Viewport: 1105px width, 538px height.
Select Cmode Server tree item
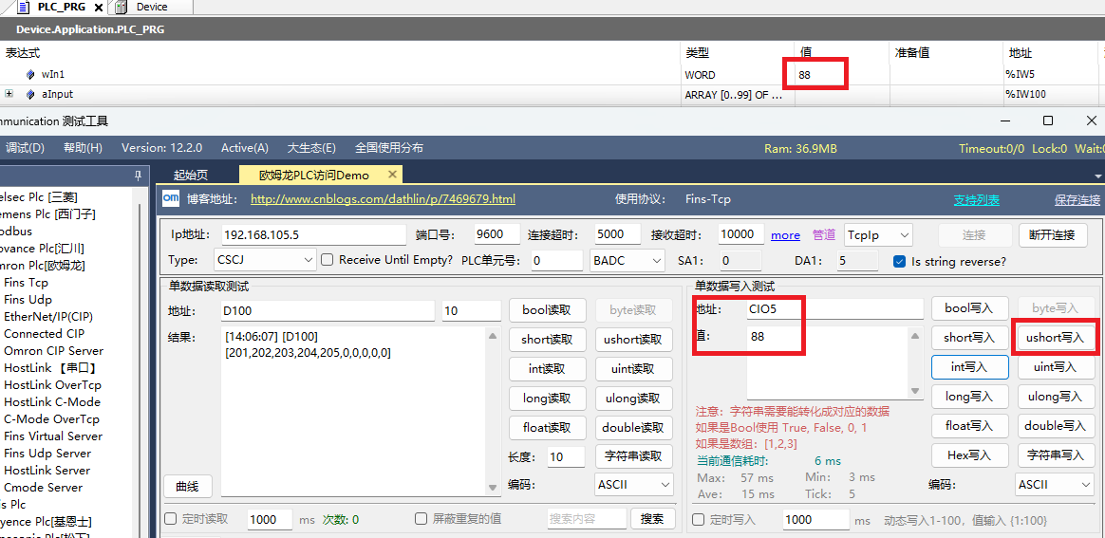[x=43, y=488]
